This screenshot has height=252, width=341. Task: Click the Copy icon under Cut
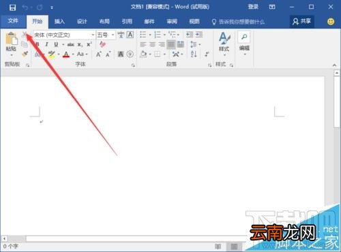pos(25,44)
